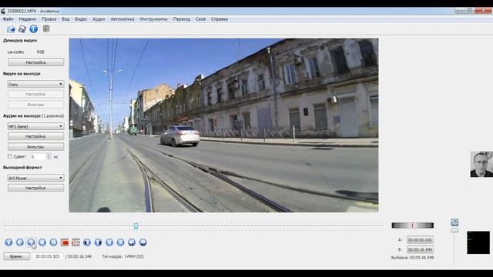Open a video file via toolbar icon
This screenshot has height=277, width=493.
11,29
